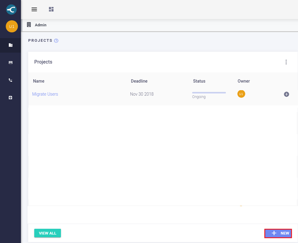The height and width of the screenshot is (243, 298).
Task: Toggle the hamburger menu
Action: [x=34, y=9]
